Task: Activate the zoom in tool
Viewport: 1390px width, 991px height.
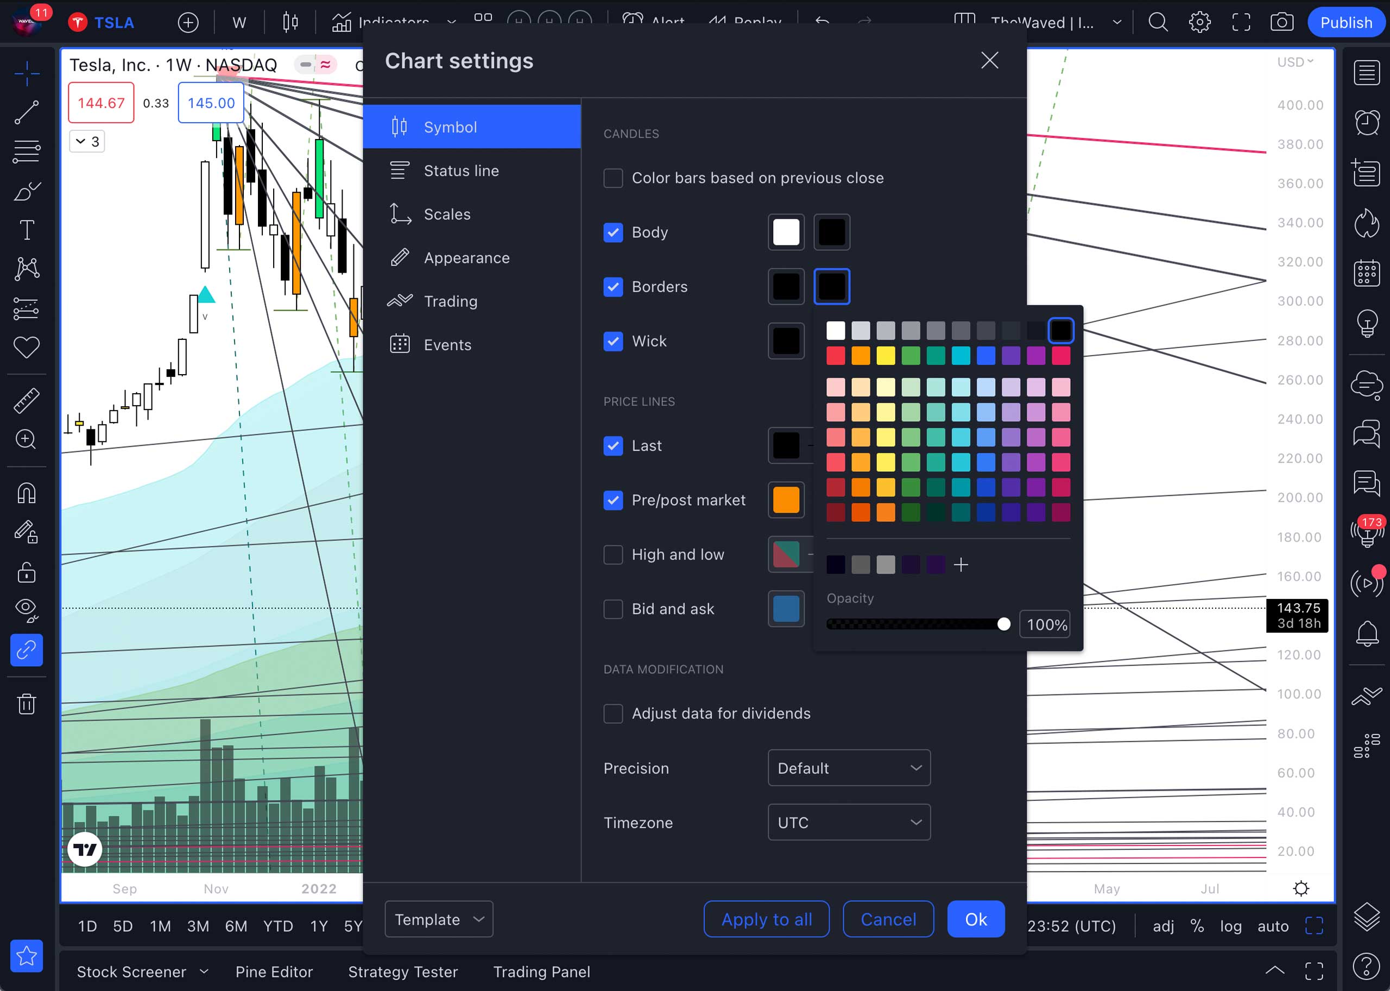Action: tap(27, 439)
